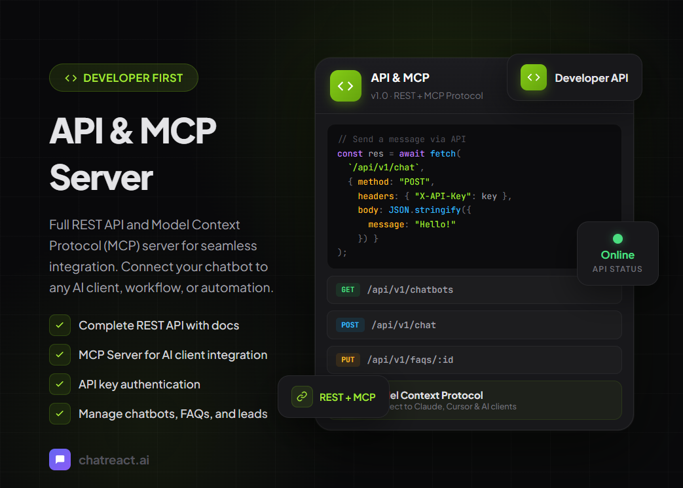
Task: Click the orange PUT method badge
Action: (x=348, y=360)
